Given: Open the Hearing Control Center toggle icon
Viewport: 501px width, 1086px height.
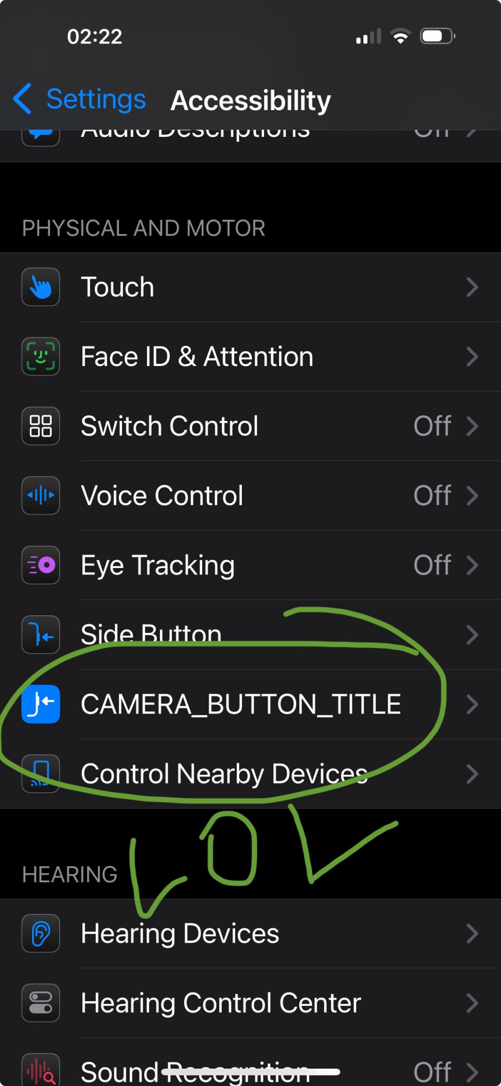Looking at the screenshot, I should pyautogui.click(x=41, y=1003).
